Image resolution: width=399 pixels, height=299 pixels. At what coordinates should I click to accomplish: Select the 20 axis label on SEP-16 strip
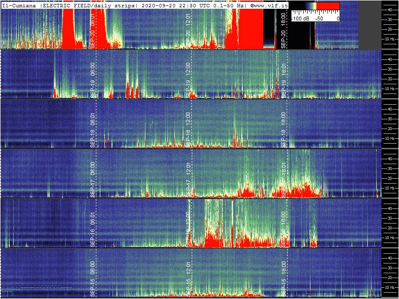click(x=389, y=228)
